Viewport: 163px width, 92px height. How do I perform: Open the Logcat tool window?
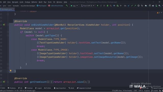pyautogui.click(x=38, y=88)
